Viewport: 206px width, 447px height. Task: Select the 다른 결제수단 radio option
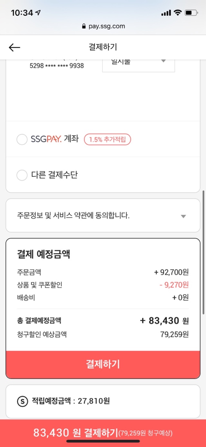point(22,175)
